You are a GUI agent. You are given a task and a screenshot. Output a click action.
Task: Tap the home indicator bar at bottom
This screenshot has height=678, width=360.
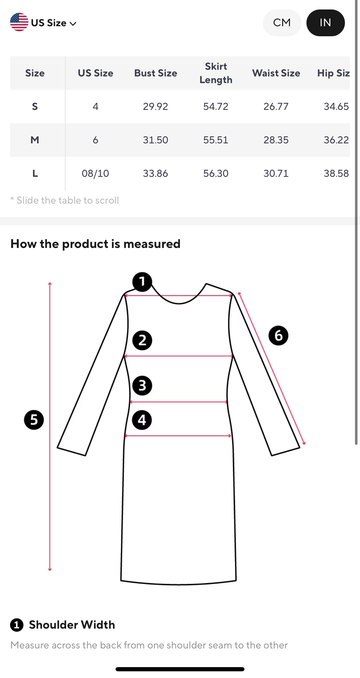click(180, 669)
